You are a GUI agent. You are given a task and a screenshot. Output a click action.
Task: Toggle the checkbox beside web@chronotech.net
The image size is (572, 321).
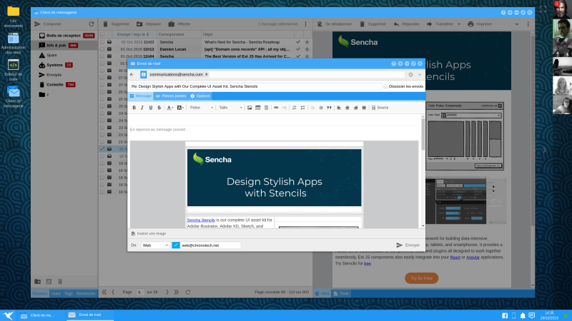click(176, 245)
